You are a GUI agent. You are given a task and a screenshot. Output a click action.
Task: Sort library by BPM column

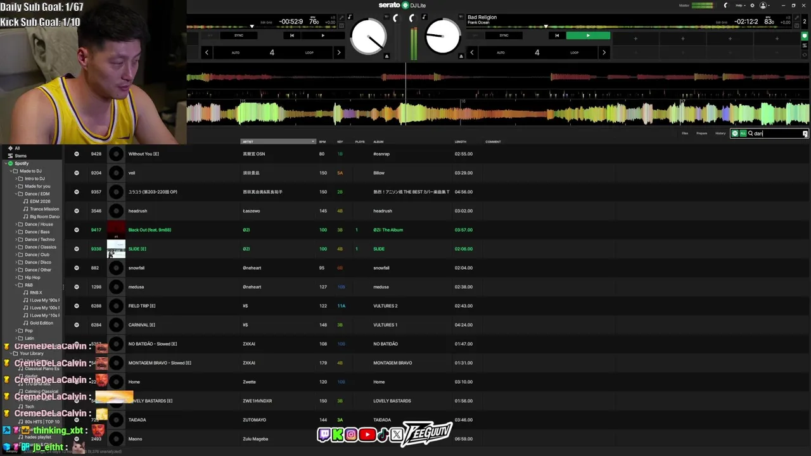click(x=322, y=141)
